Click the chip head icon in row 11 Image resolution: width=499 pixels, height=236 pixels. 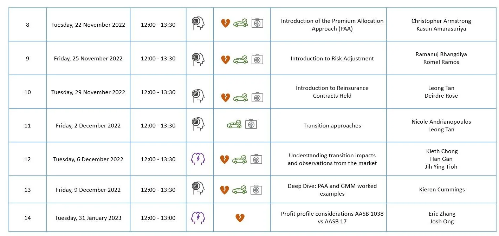(x=198, y=124)
